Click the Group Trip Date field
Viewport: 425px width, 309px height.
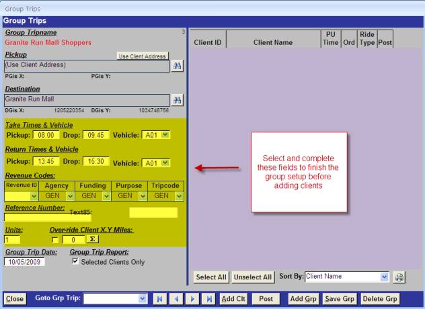[x=24, y=262]
